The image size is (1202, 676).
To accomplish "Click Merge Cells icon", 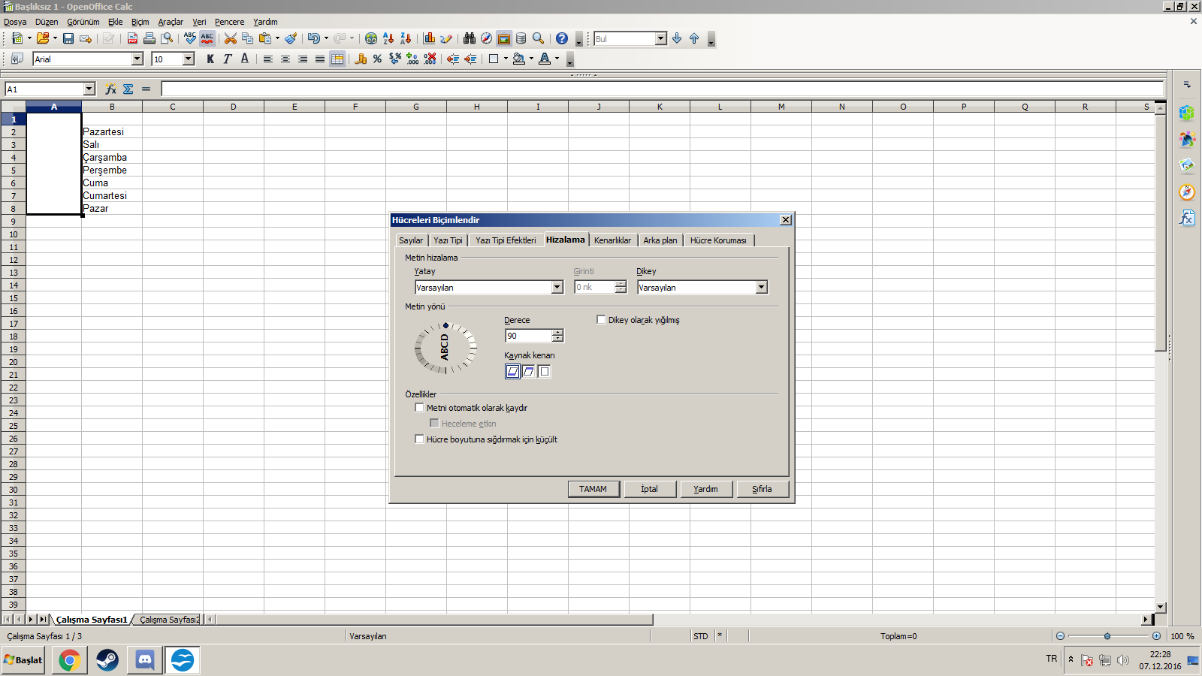I will click(x=337, y=59).
